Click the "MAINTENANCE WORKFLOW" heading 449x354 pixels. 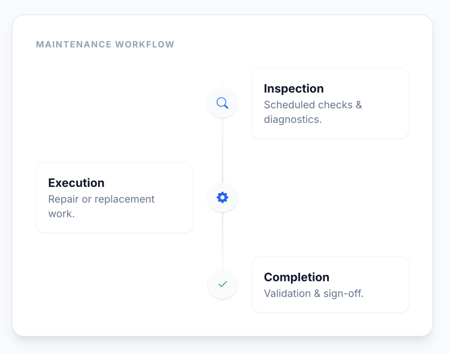[105, 45]
